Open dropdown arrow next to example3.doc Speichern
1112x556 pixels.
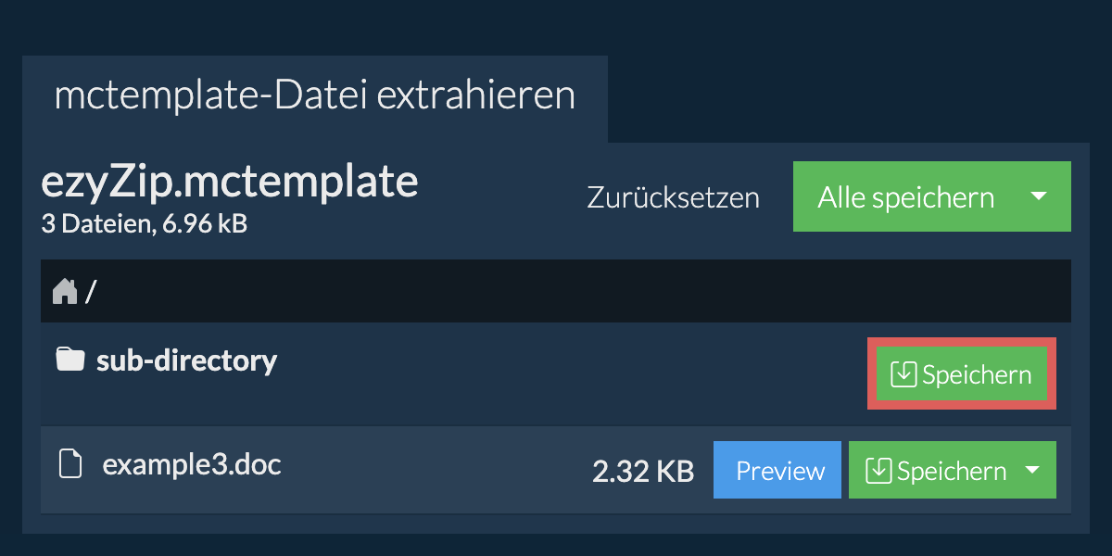point(1032,471)
